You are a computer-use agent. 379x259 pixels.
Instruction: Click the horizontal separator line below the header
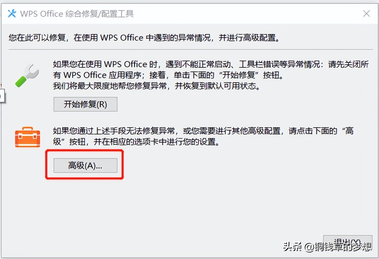point(191,49)
